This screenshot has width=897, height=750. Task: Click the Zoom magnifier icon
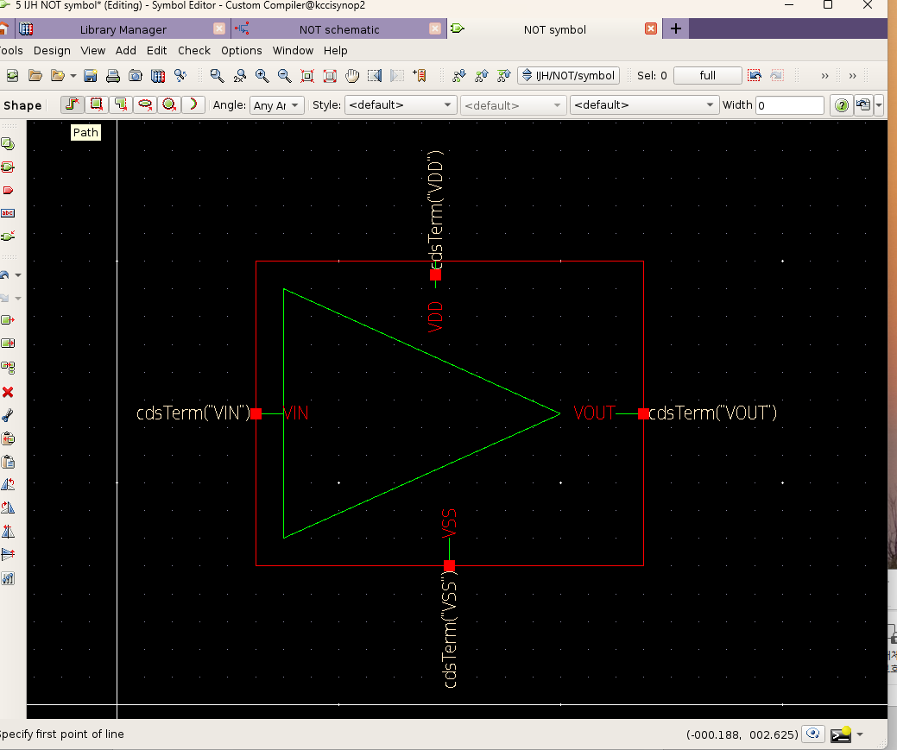pyautogui.click(x=217, y=75)
